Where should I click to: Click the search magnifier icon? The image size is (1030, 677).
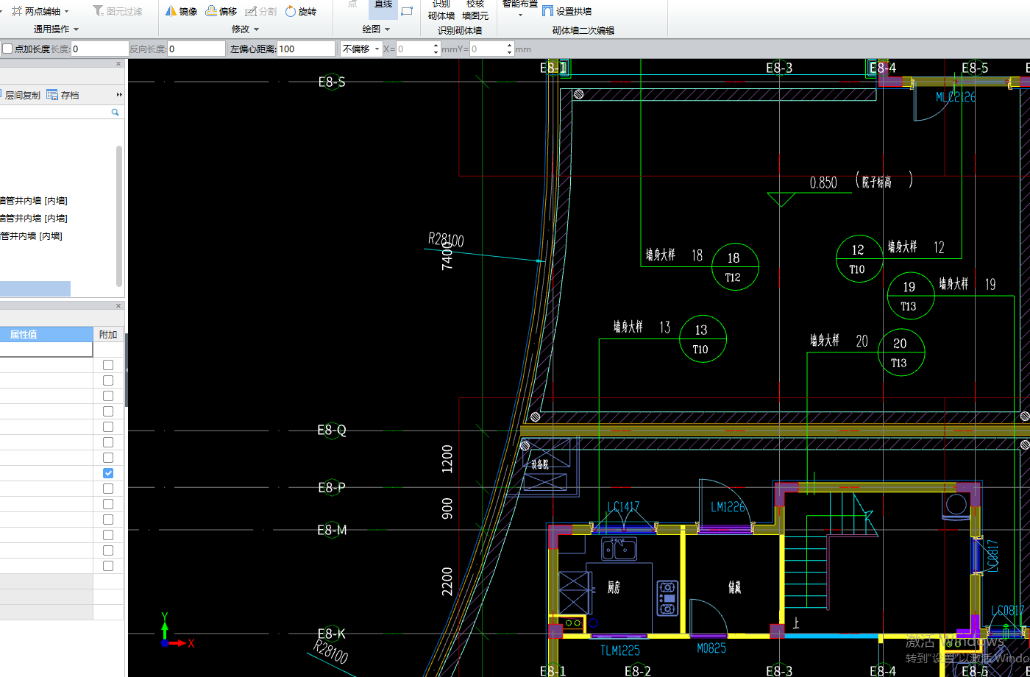(x=115, y=112)
